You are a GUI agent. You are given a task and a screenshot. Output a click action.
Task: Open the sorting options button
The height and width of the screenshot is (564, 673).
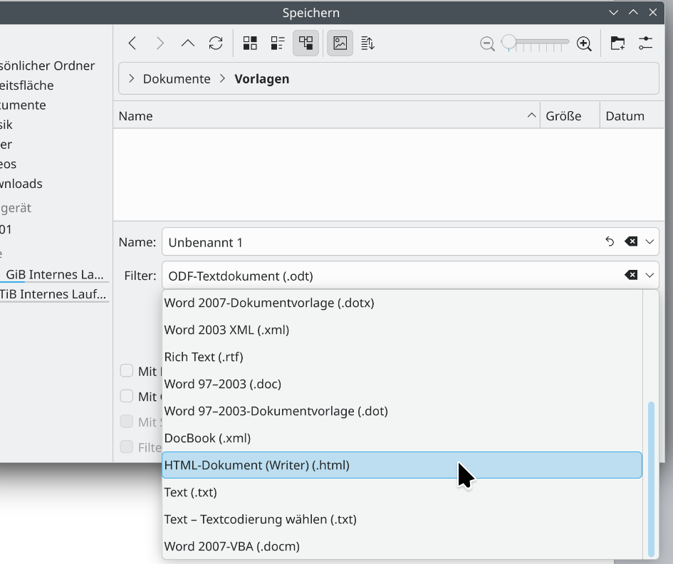click(367, 43)
